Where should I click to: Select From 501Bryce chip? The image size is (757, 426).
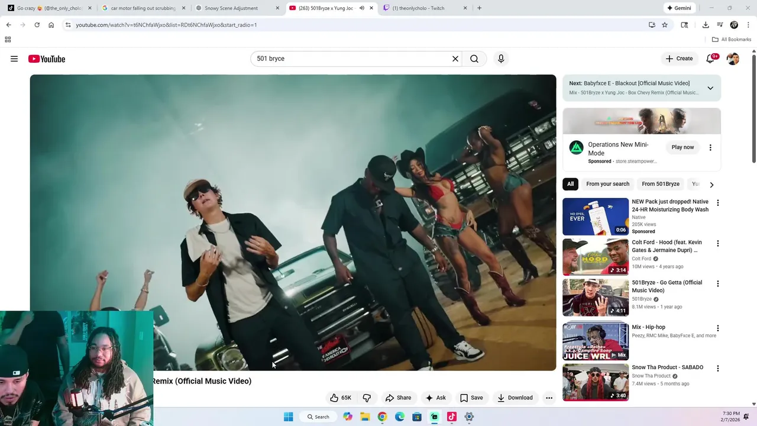661,184
